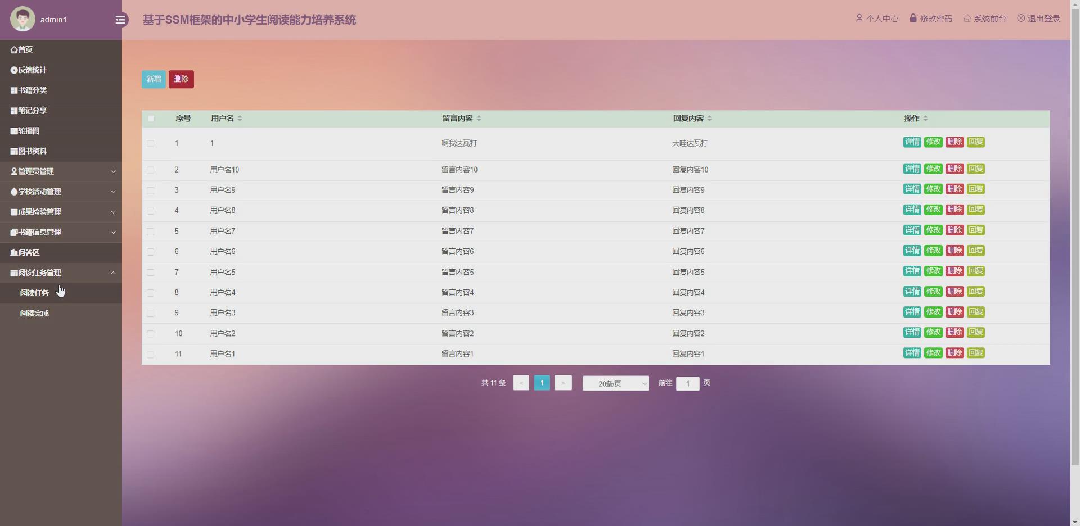Go to previous page arrow
The height and width of the screenshot is (526, 1080).
521,383
